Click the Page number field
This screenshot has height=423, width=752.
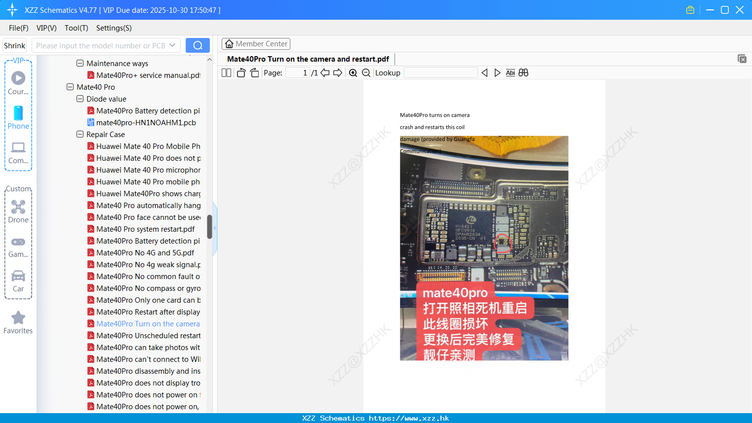coord(298,73)
